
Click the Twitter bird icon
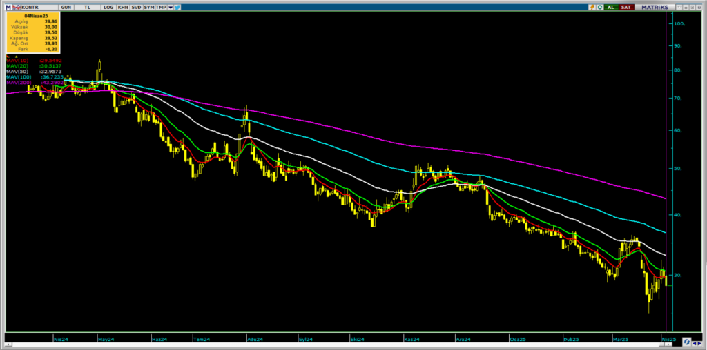[x=177, y=8]
